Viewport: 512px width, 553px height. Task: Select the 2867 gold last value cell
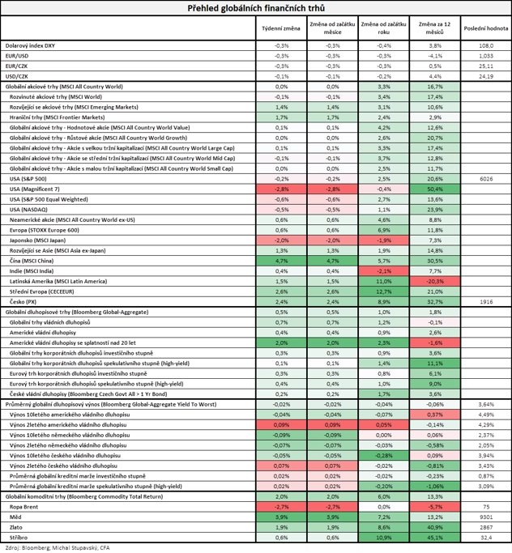point(486,527)
